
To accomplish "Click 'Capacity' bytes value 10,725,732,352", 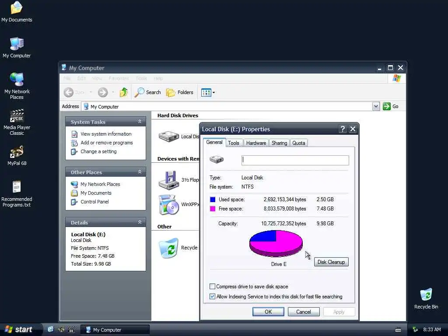I will 283,224.
